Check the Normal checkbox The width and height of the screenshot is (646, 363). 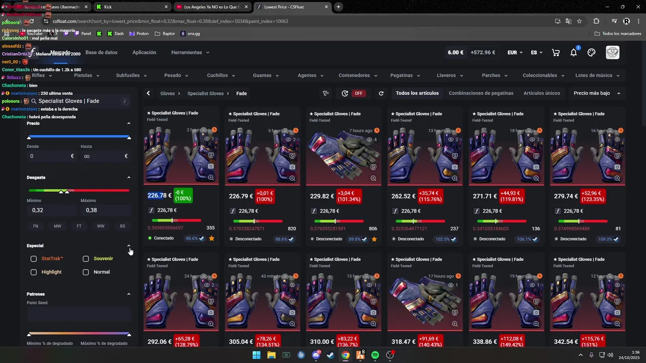[86, 272]
